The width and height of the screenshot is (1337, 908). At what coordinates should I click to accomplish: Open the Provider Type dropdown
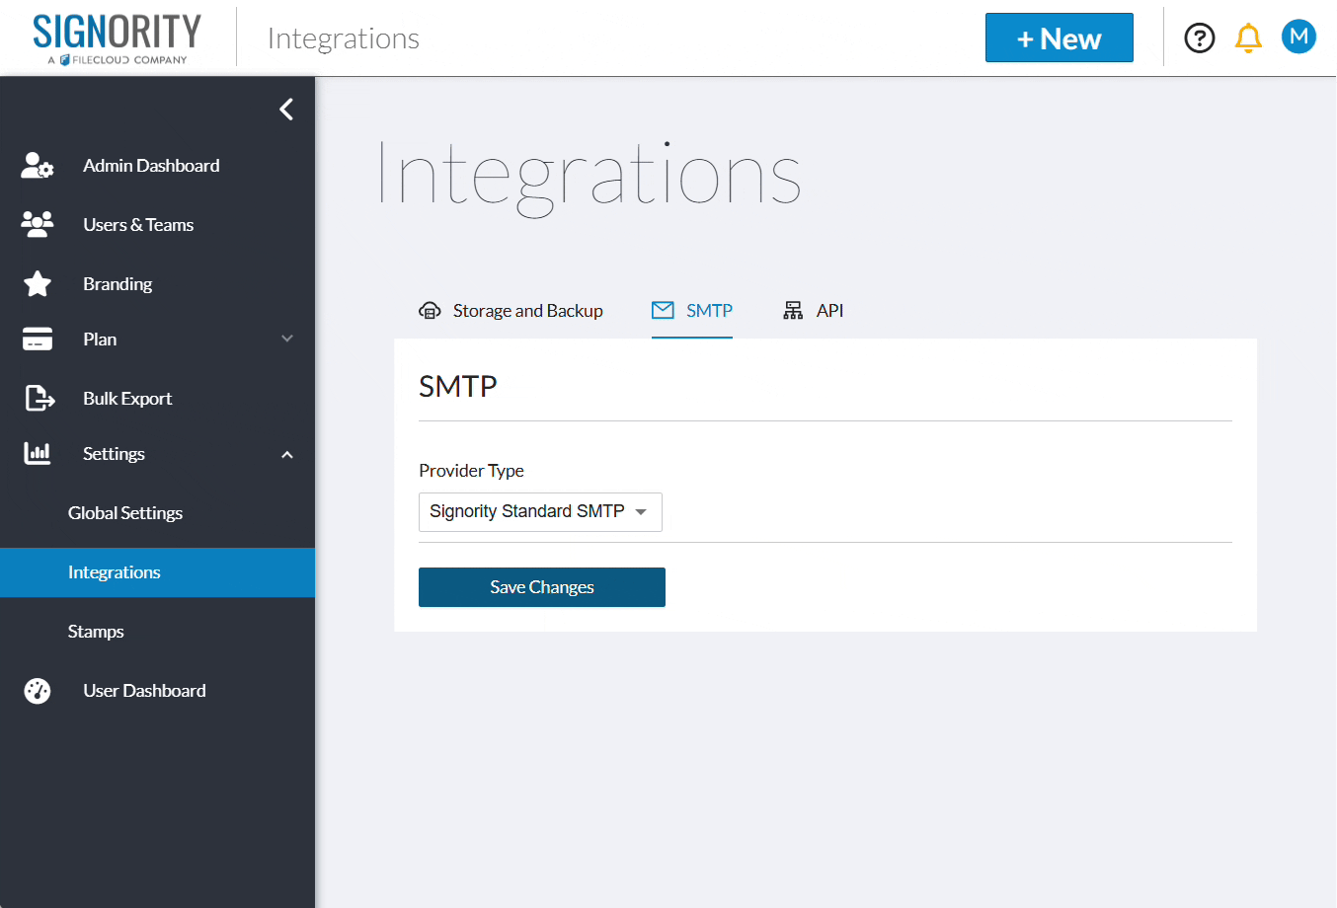540,512
